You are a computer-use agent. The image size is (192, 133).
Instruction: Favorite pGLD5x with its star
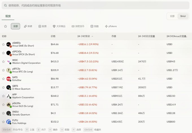[x=3, y=104]
